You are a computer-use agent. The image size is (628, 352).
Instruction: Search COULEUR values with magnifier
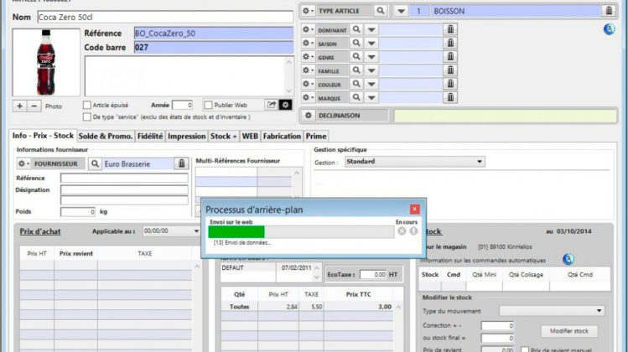pos(356,84)
